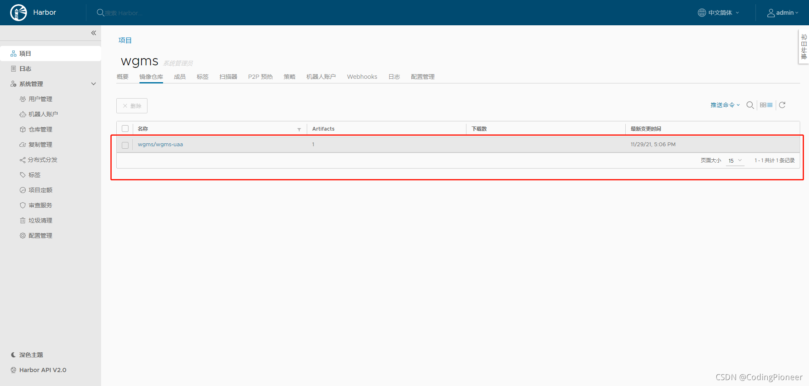
Task: Collapse the left sidebar with double-chevron icon
Action: click(94, 33)
